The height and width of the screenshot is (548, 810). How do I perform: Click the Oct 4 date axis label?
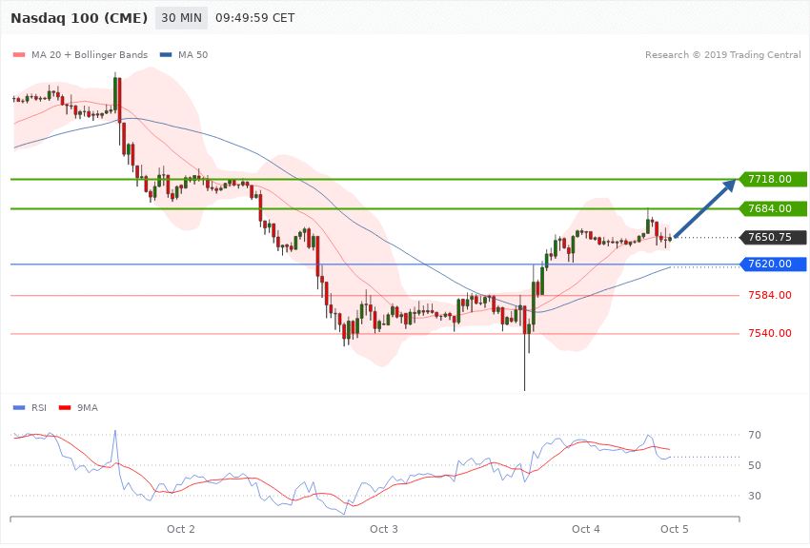(586, 529)
